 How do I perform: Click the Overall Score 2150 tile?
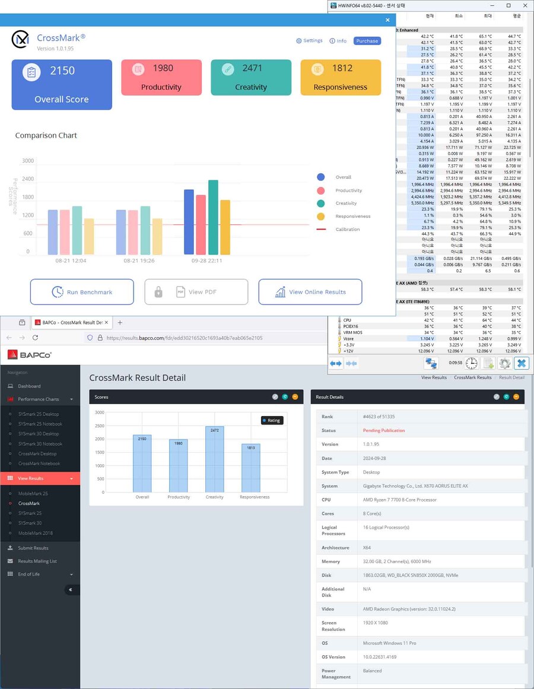point(62,84)
